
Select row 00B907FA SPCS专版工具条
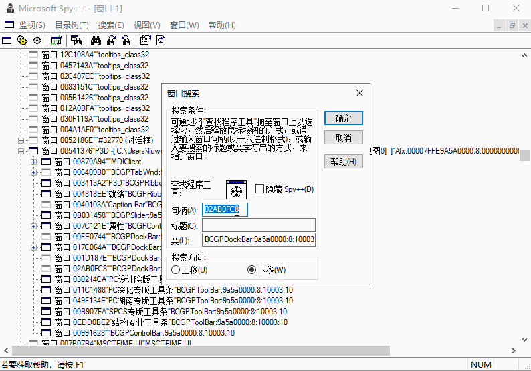pos(171,312)
